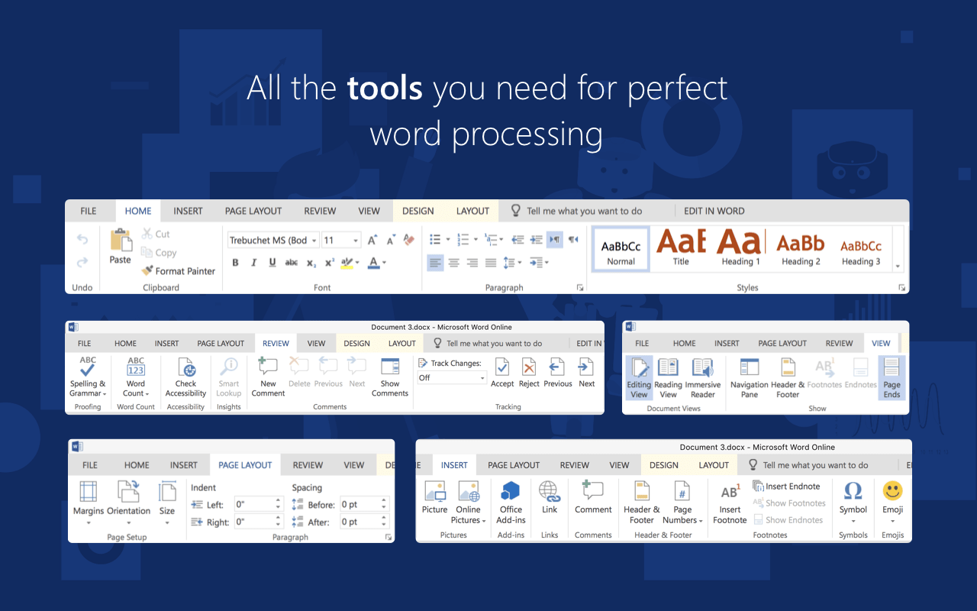The width and height of the screenshot is (977, 611).
Task: Open the Orientation dropdown
Action: 128,523
